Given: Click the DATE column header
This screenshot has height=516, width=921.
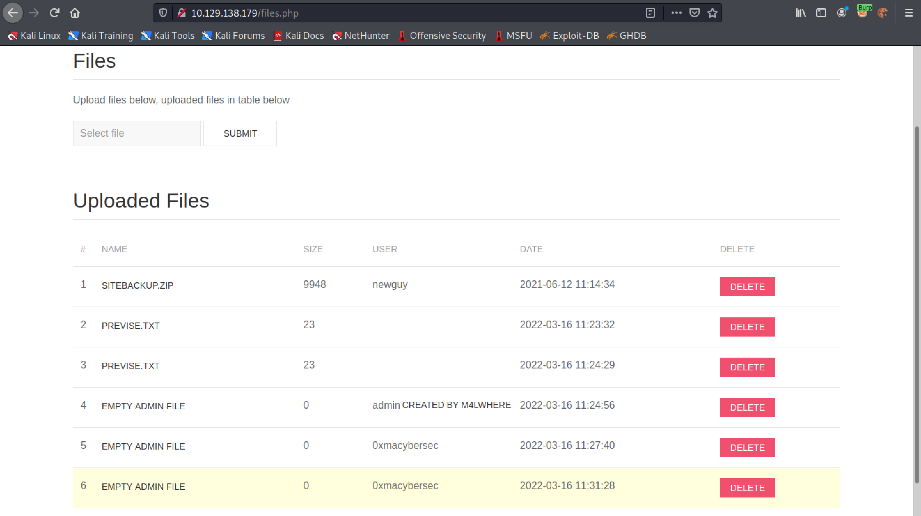Looking at the screenshot, I should (531, 249).
